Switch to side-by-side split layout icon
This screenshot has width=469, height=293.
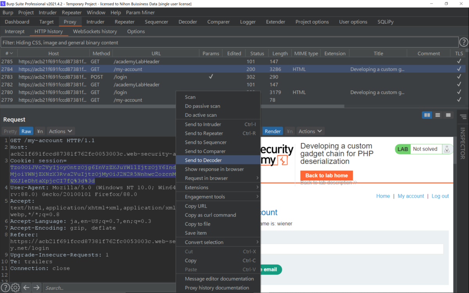(427, 115)
